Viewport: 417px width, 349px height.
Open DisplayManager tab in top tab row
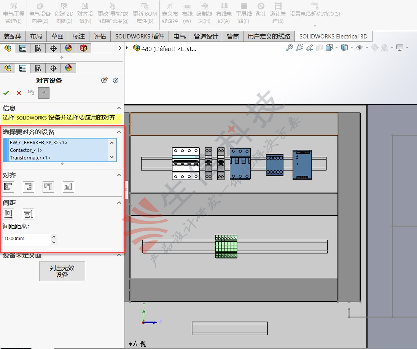pyautogui.click(x=68, y=48)
